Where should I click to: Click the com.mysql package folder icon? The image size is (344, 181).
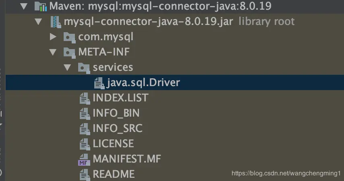tap(69, 37)
